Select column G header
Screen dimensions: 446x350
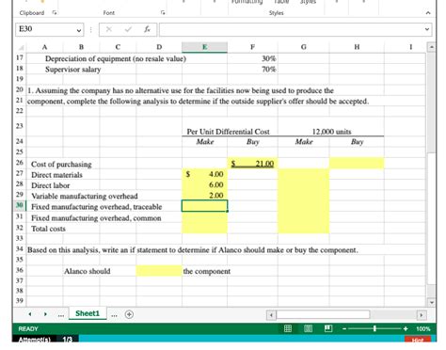pos(304,47)
